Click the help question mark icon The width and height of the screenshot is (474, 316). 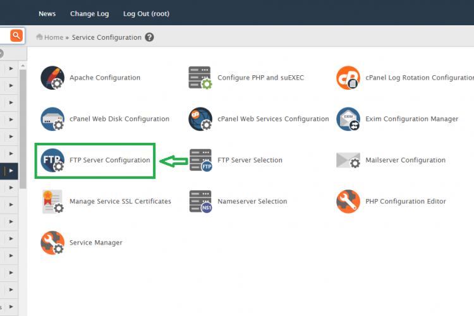click(149, 37)
